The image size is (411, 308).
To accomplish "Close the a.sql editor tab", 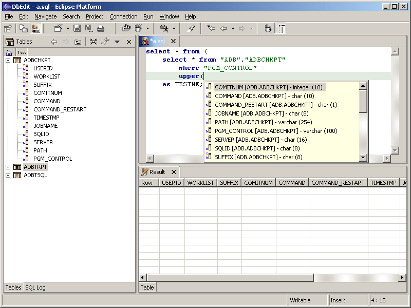I will point(173,41).
